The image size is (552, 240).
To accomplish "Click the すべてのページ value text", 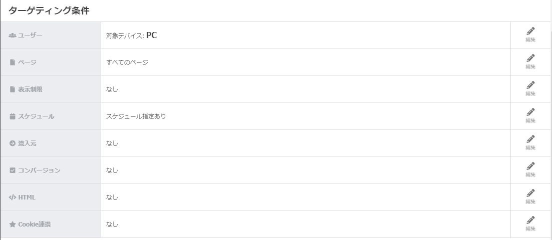I will [x=127, y=62].
